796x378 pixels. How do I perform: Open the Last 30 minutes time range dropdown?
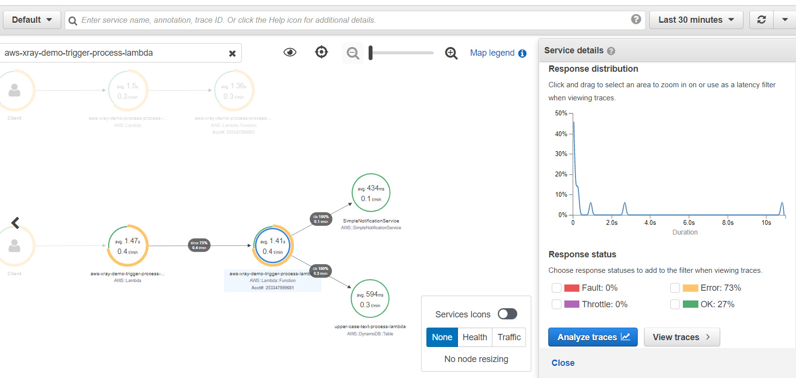click(x=696, y=20)
